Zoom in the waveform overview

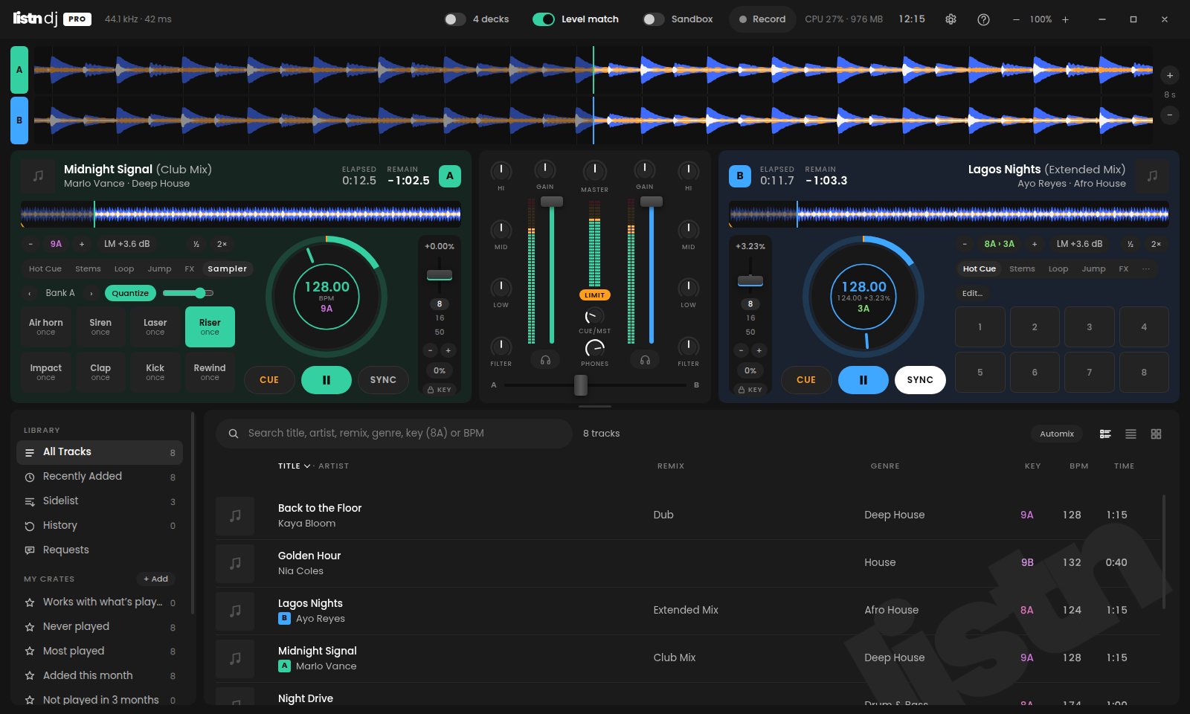click(x=1170, y=75)
